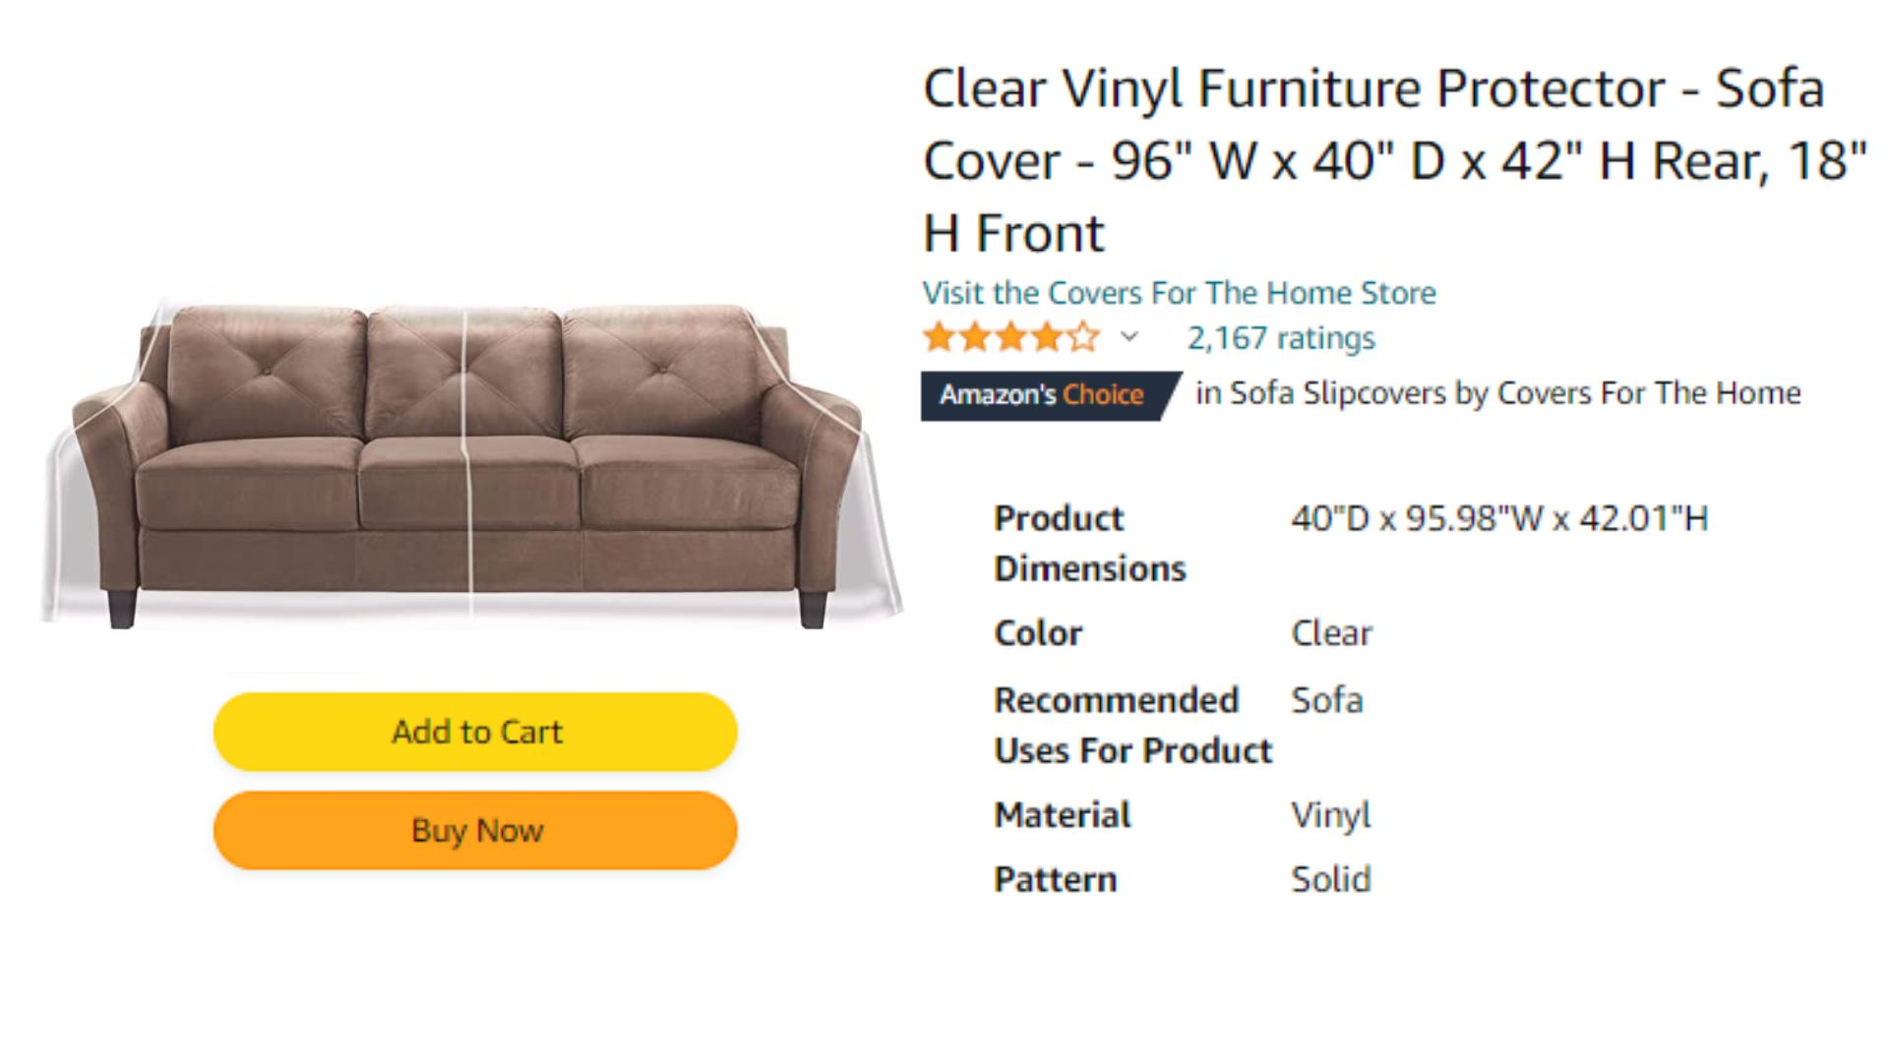Click the Buy Now button
Screen dimensions: 1889x1062
point(475,831)
